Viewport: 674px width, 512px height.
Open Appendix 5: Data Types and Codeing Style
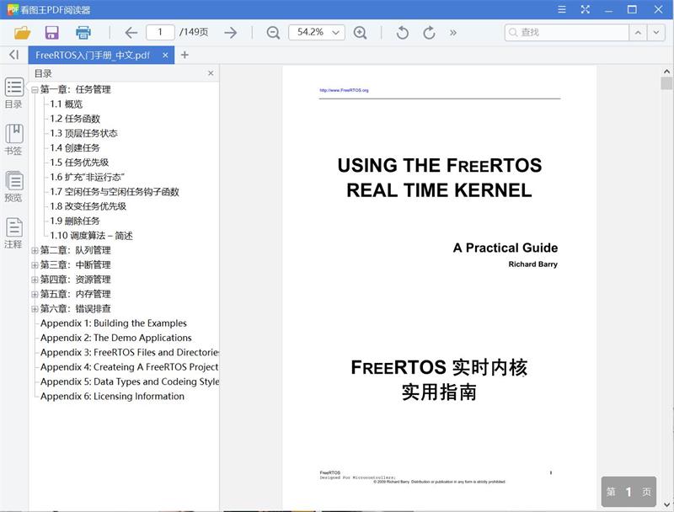[x=130, y=381]
